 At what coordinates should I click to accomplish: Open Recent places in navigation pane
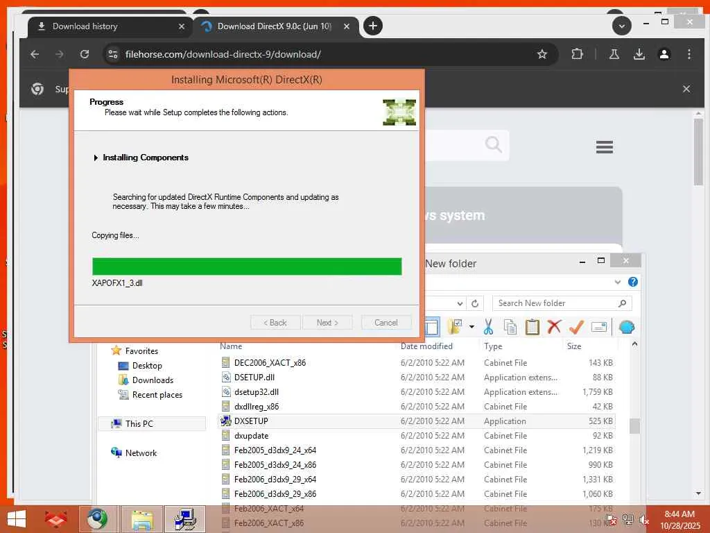(x=157, y=395)
